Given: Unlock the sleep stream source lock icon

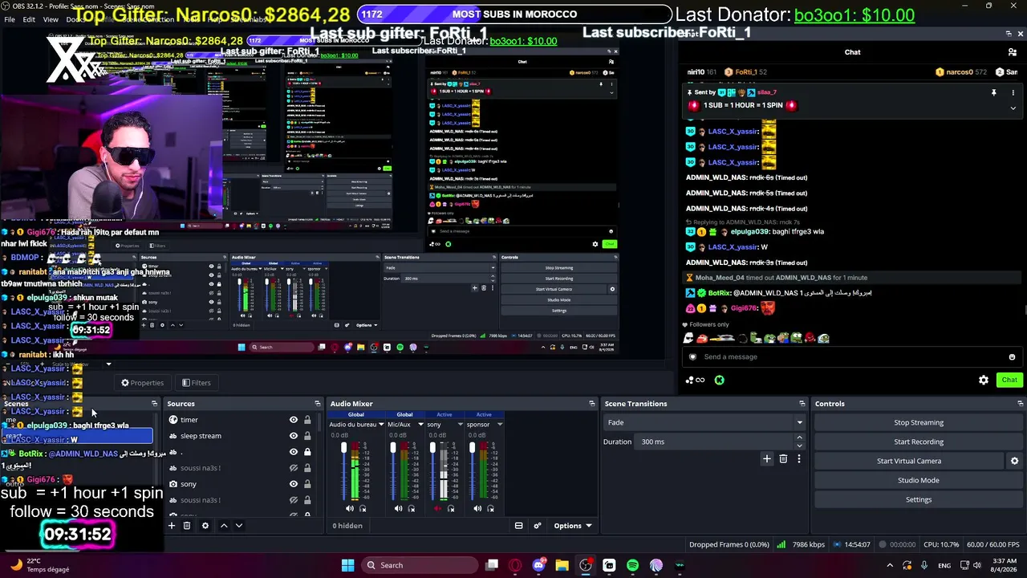Looking at the screenshot, I should coord(307,436).
